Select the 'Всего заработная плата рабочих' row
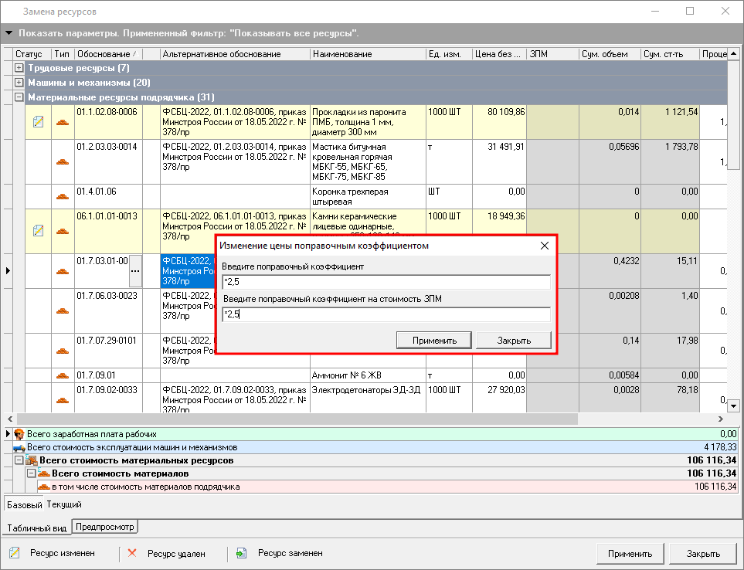The width and height of the screenshot is (744, 570). coord(375,434)
